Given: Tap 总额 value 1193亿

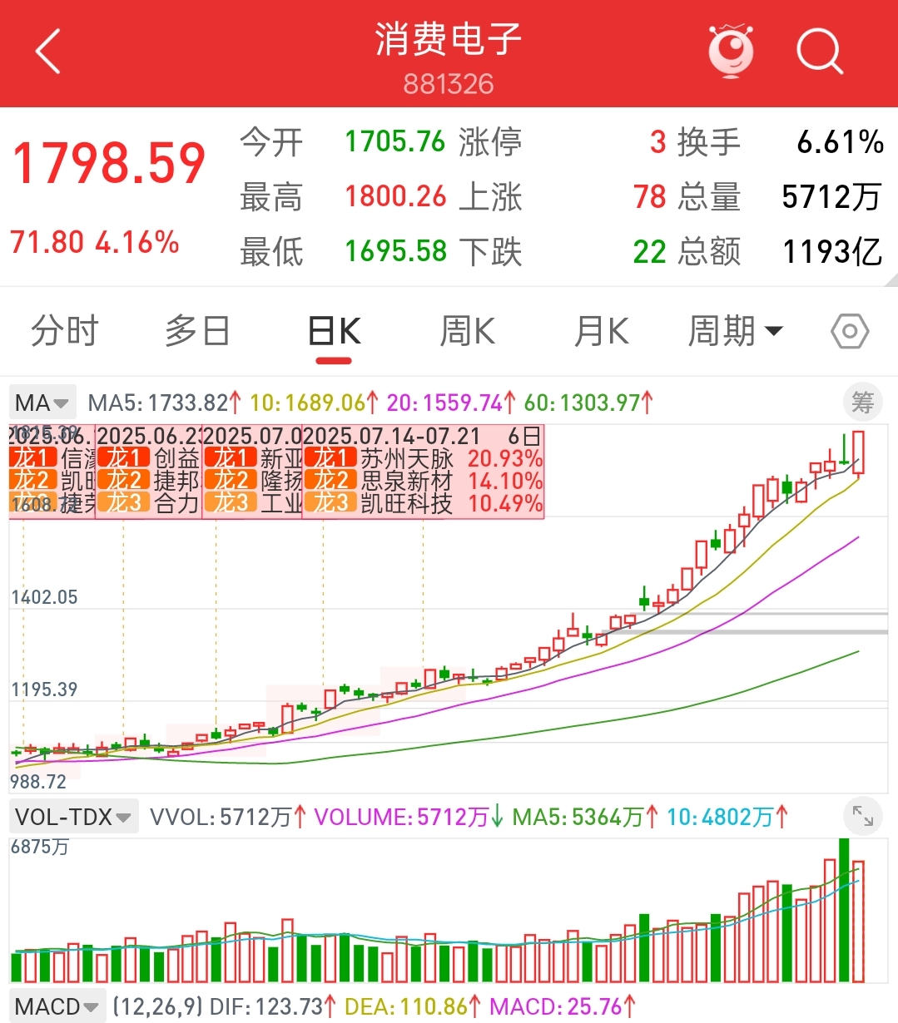Looking at the screenshot, I should point(833,252).
